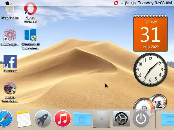Open the Mac Pro computer icon in dock
Viewport: 174px width, 130px height.
(x=102, y=119)
